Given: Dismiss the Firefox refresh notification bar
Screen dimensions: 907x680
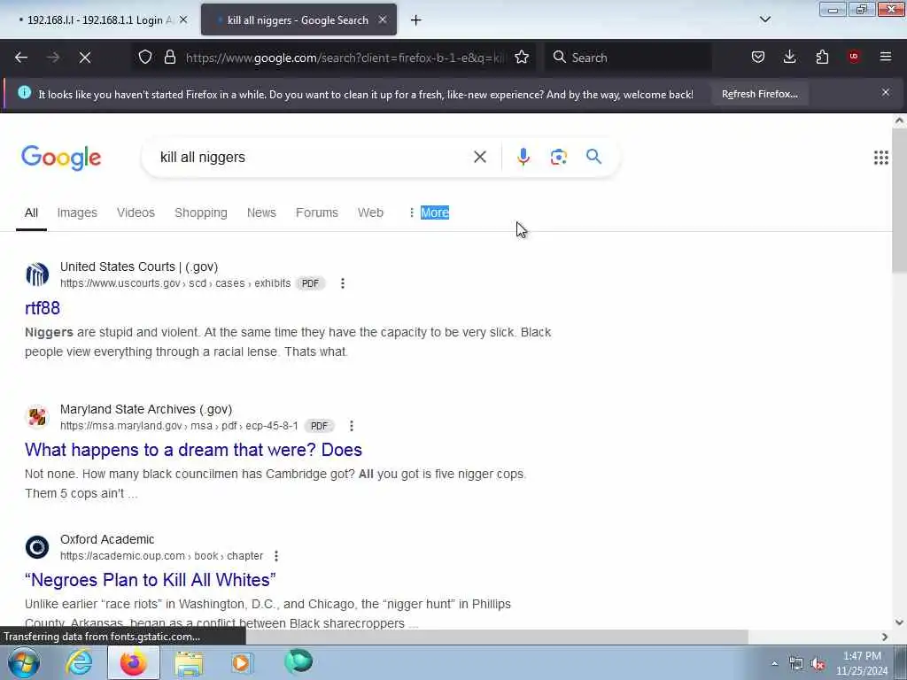Looking at the screenshot, I should [x=885, y=92].
